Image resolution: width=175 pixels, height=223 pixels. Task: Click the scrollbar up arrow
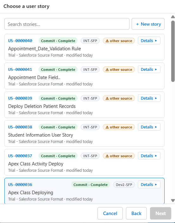[173, 17]
